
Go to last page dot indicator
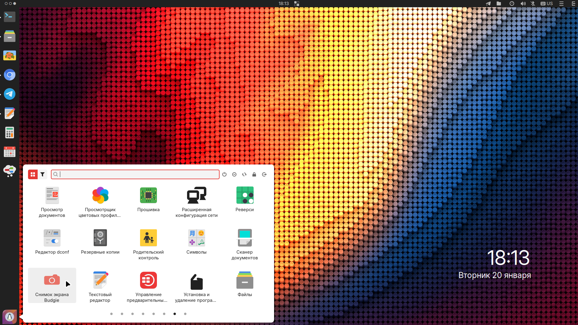[185, 314]
